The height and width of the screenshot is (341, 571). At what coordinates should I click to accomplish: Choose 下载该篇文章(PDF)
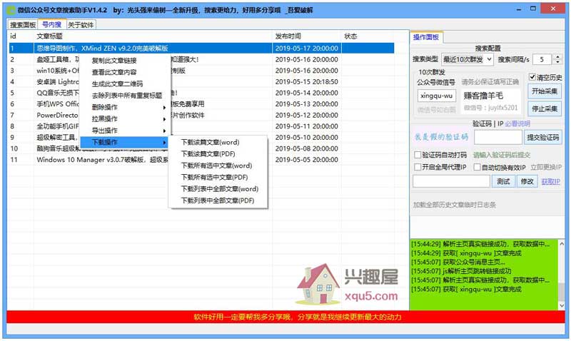pyautogui.click(x=218, y=154)
